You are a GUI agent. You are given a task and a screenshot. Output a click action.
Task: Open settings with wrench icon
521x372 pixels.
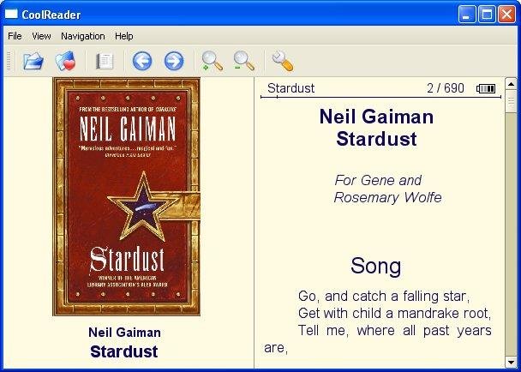283,61
